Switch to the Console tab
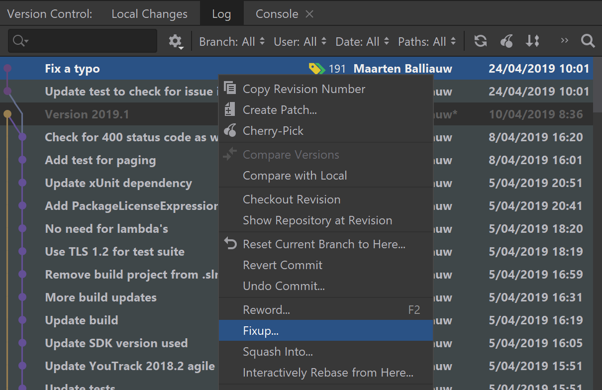Viewport: 602px width, 390px height. 277,14
